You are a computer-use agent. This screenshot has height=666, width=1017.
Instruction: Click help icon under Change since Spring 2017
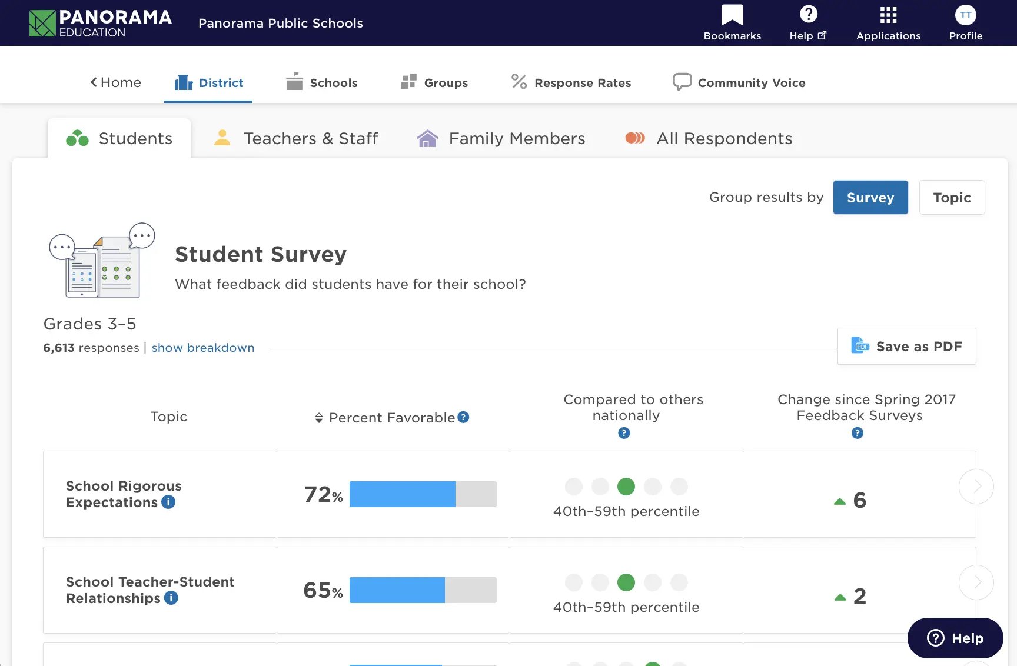pos(858,433)
